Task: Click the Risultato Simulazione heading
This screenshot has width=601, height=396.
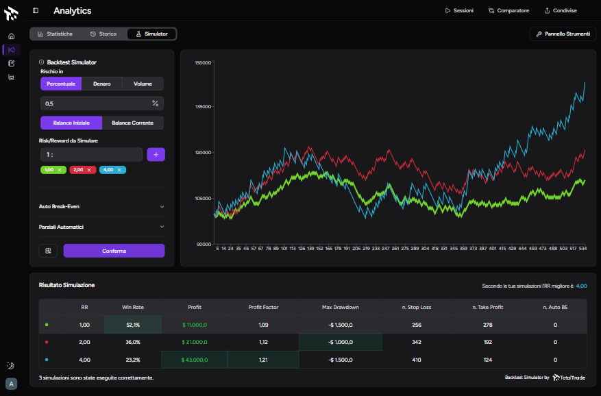Action: tap(66, 285)
